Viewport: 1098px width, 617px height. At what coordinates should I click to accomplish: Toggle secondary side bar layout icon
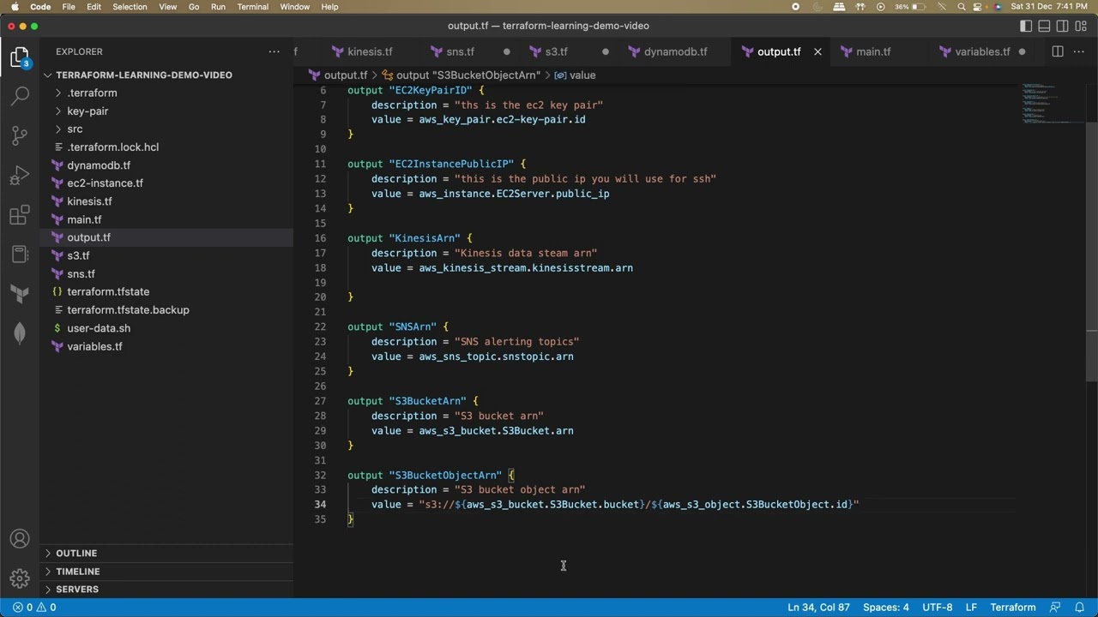pos(1063,26)
